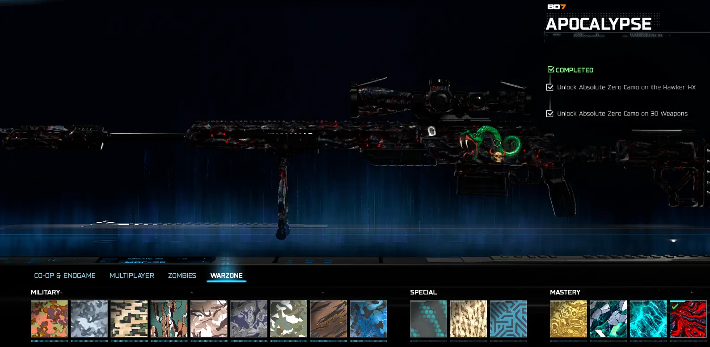
Task: Click the SPECIAL category heading
Action: point(423,292)
